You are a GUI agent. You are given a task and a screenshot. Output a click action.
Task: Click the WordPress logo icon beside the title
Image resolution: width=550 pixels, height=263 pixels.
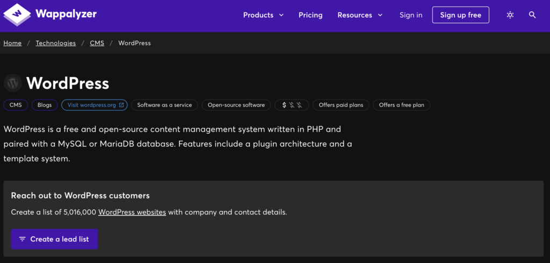click(13, 83)
